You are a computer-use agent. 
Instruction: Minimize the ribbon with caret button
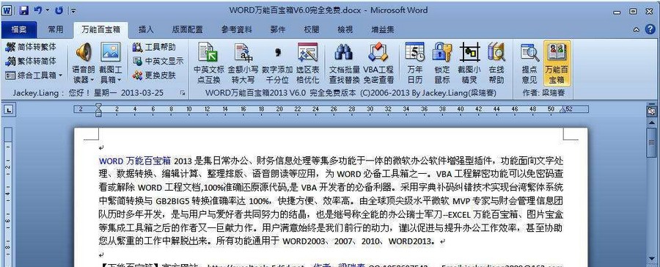(x=637, y=29)
